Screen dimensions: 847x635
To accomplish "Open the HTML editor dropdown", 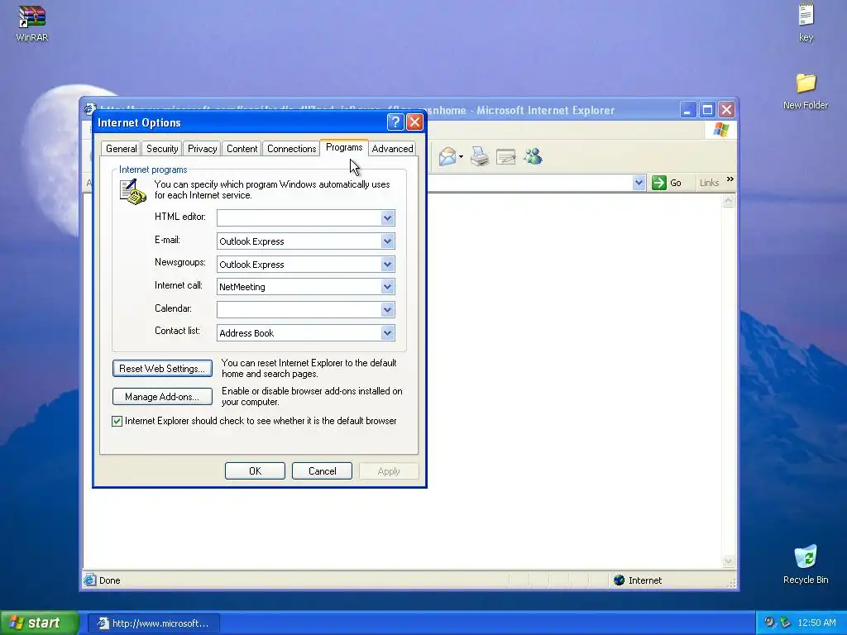I will (x=387, y=218).
